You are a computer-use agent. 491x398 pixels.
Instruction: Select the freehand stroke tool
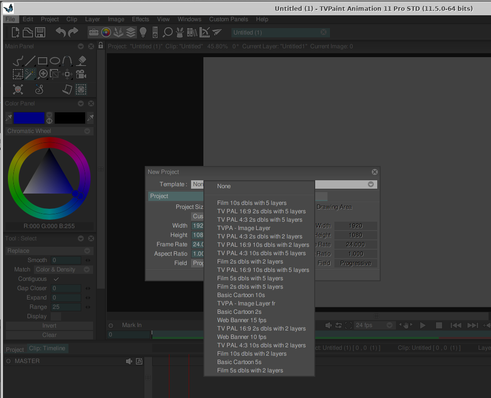tap(18, 61)
